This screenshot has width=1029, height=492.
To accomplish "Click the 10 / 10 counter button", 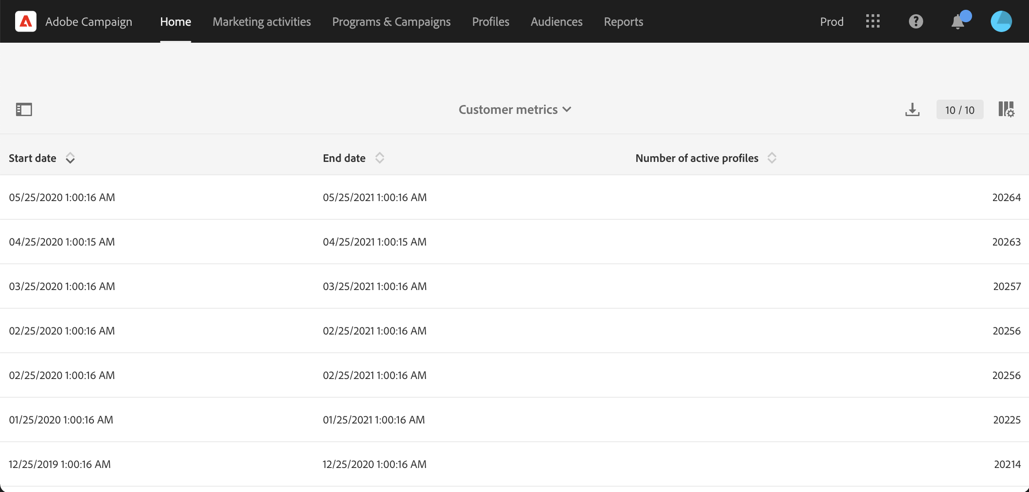I will tap(960, 110).
